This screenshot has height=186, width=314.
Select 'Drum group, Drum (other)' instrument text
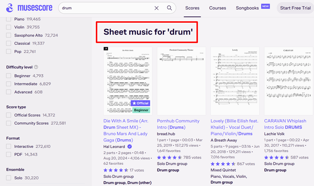[127, 182]
